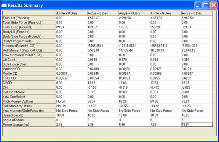
Task: Select the Angle = 0 Deg column header
Action: tap(72, 13)
